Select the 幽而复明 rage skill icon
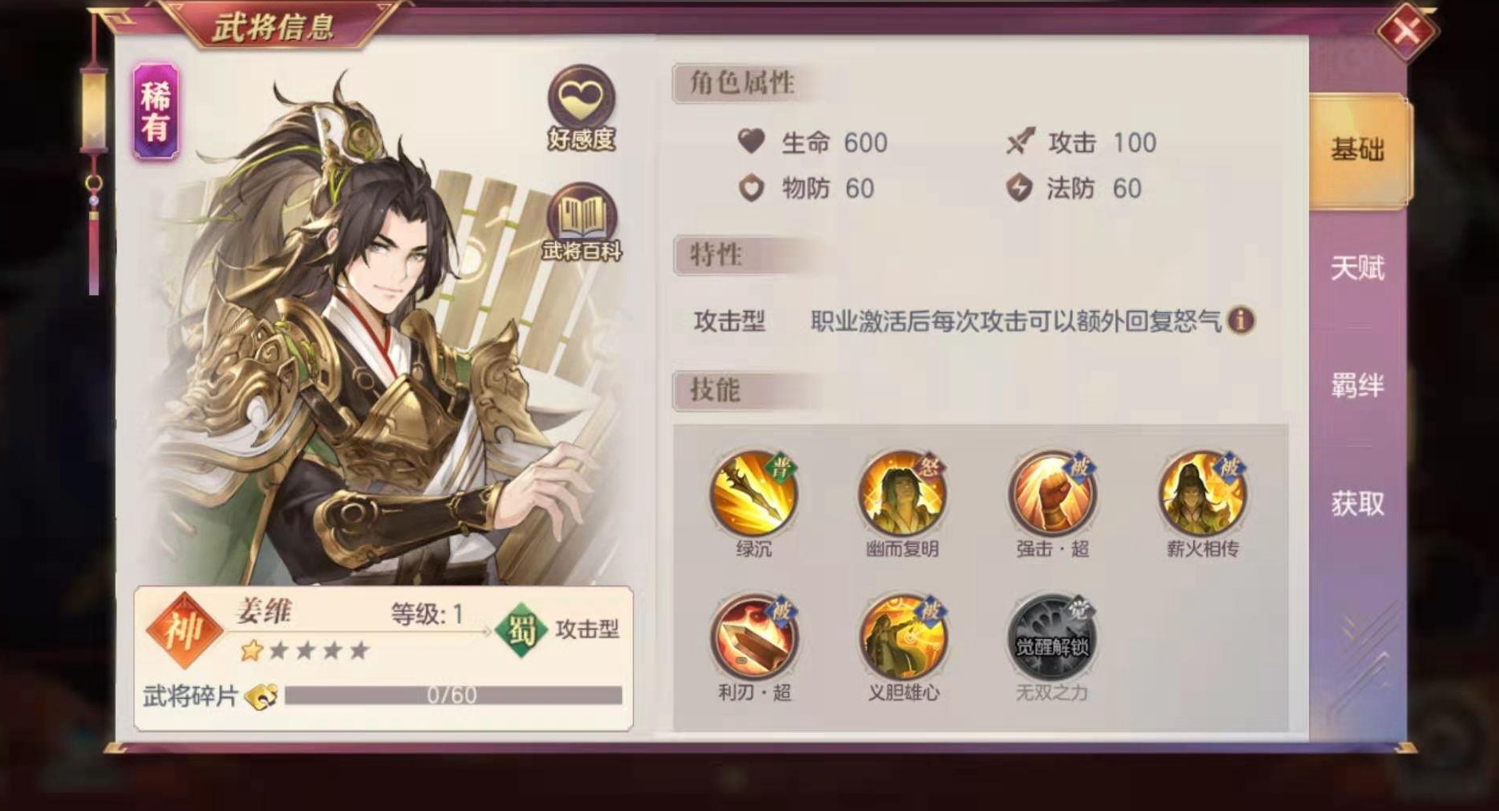This screenshot has height=811, width=1499. coord(902,493)
